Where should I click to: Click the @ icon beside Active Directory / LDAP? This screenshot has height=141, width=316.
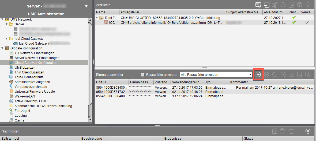[x=11, y=101]
